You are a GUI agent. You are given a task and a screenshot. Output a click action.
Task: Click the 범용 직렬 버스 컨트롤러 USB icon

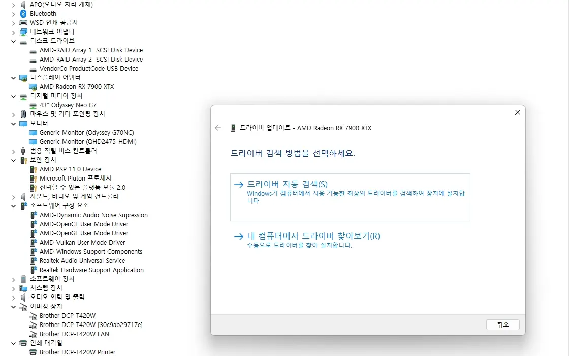23,151
